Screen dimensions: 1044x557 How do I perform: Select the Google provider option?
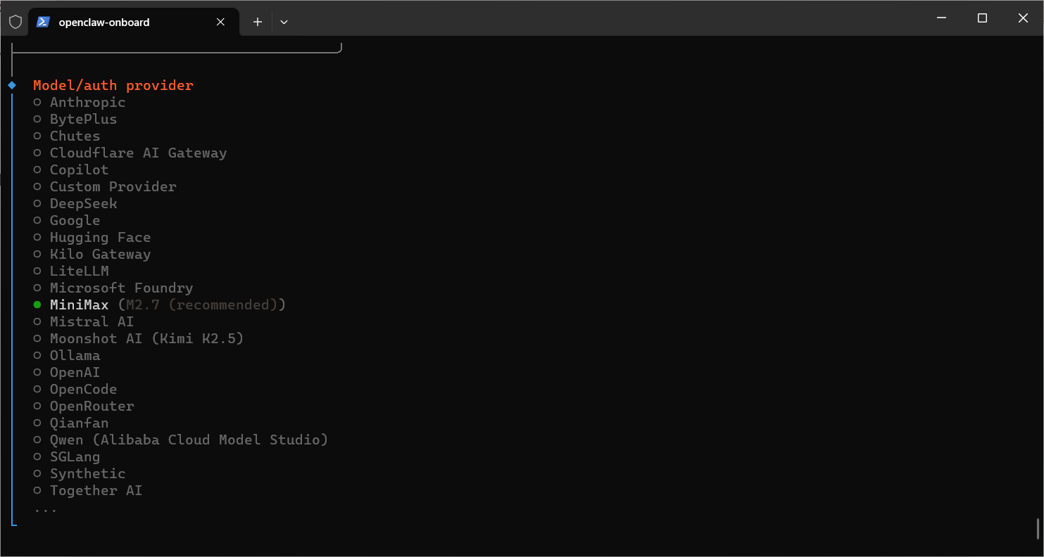tap(67, 220)
